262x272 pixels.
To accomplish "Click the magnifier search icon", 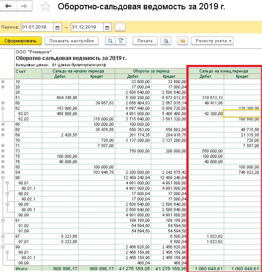I will [x=110, y=41].
